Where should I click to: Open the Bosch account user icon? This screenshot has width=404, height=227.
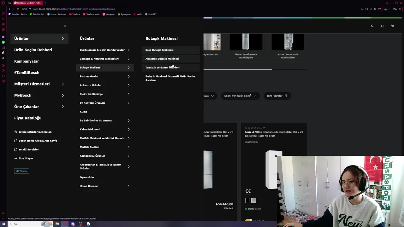point(372,26)
